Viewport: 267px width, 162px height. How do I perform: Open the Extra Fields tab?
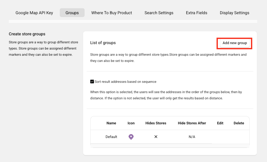(197, 13)
